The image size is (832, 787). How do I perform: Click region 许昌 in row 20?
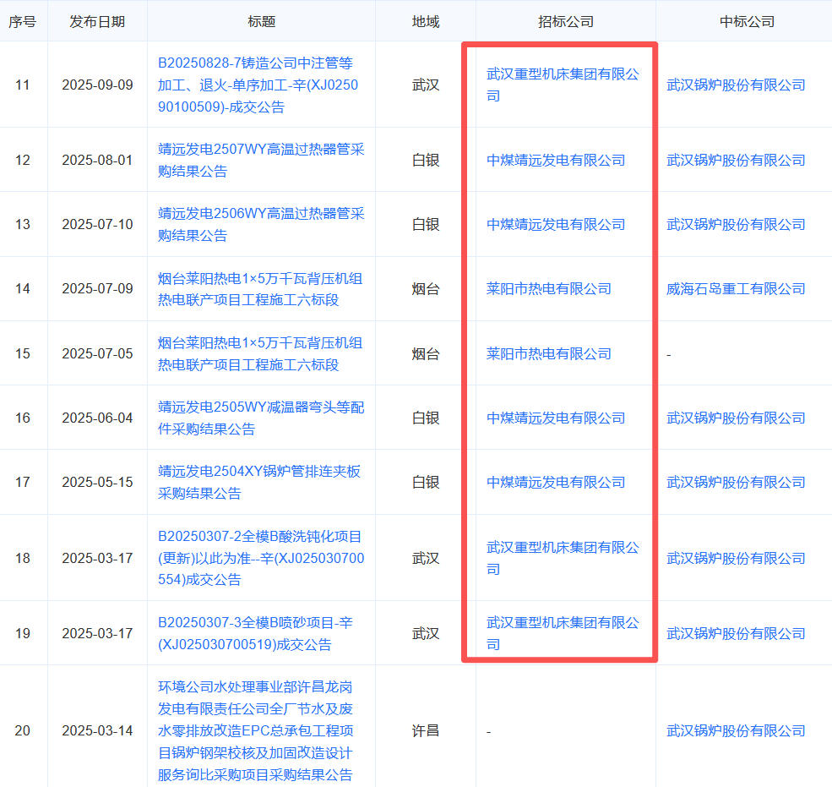(426, 730)
